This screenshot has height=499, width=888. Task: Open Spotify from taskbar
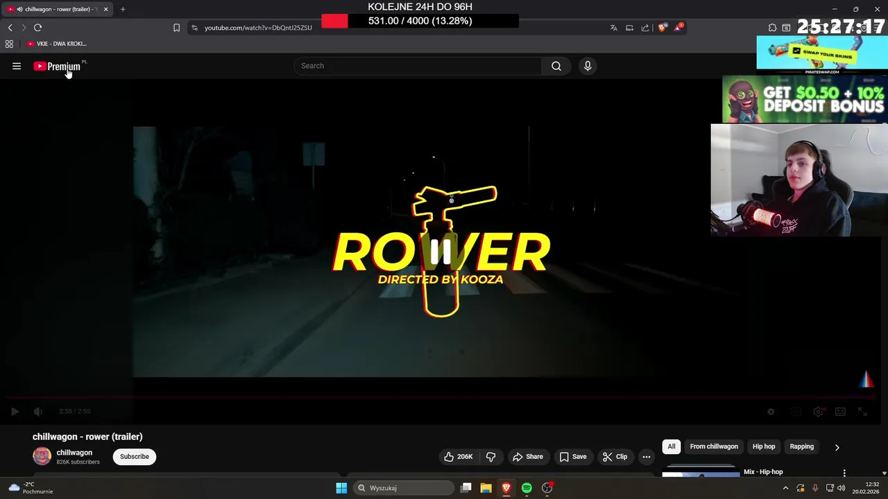tap(527, 488)
